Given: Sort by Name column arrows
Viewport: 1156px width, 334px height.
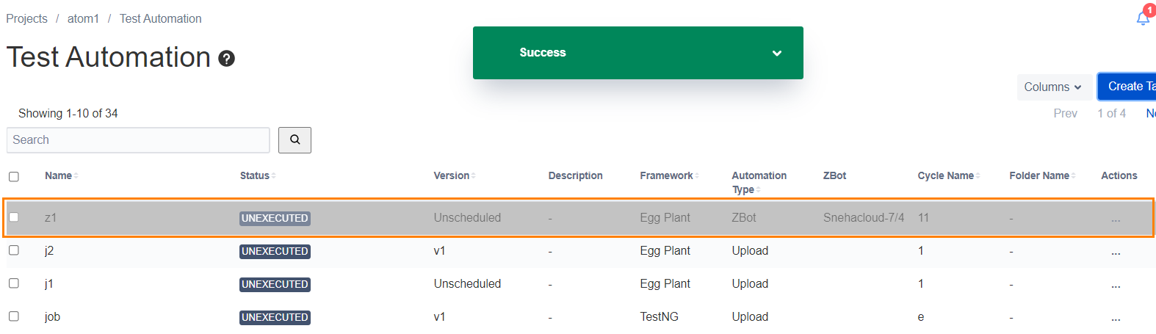Looking at the screenshot, I should point(76,176).
